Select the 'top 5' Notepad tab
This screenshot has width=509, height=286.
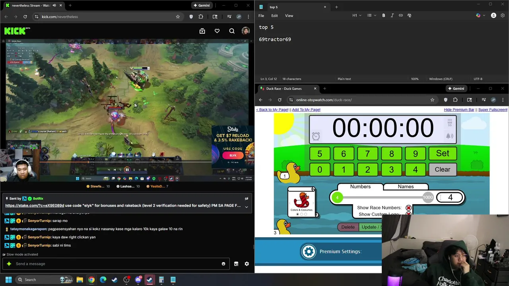click(x=293, y=7)
